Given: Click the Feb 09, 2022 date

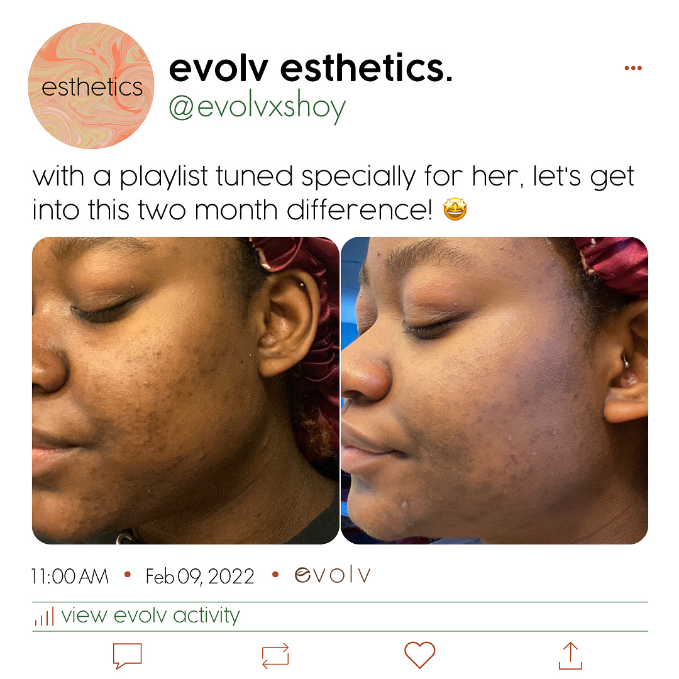Looking at the screenshot, I should coord(200,577).
